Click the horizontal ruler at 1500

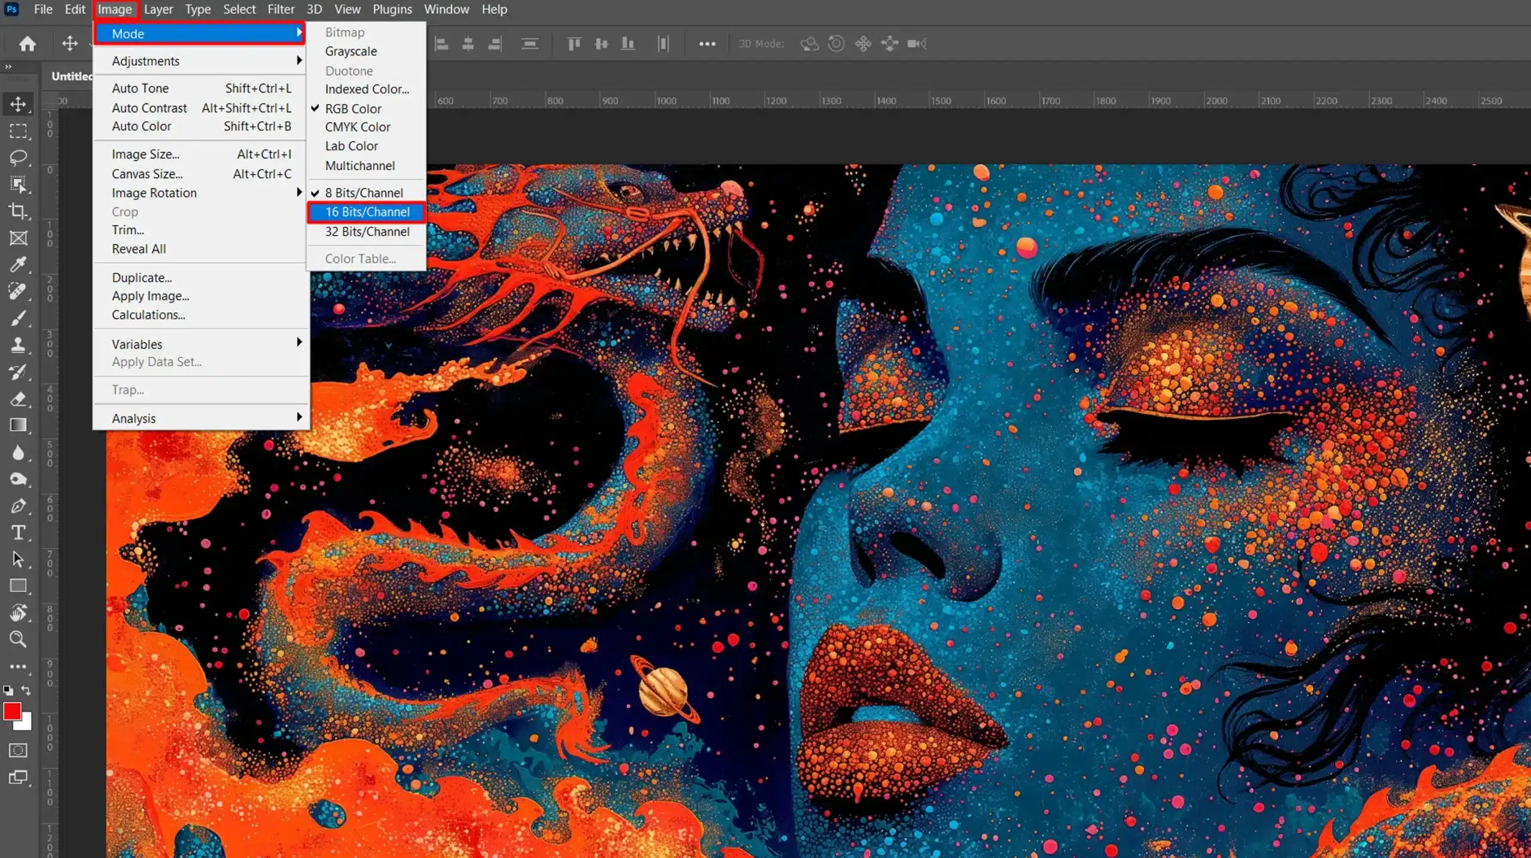point(941,100)
